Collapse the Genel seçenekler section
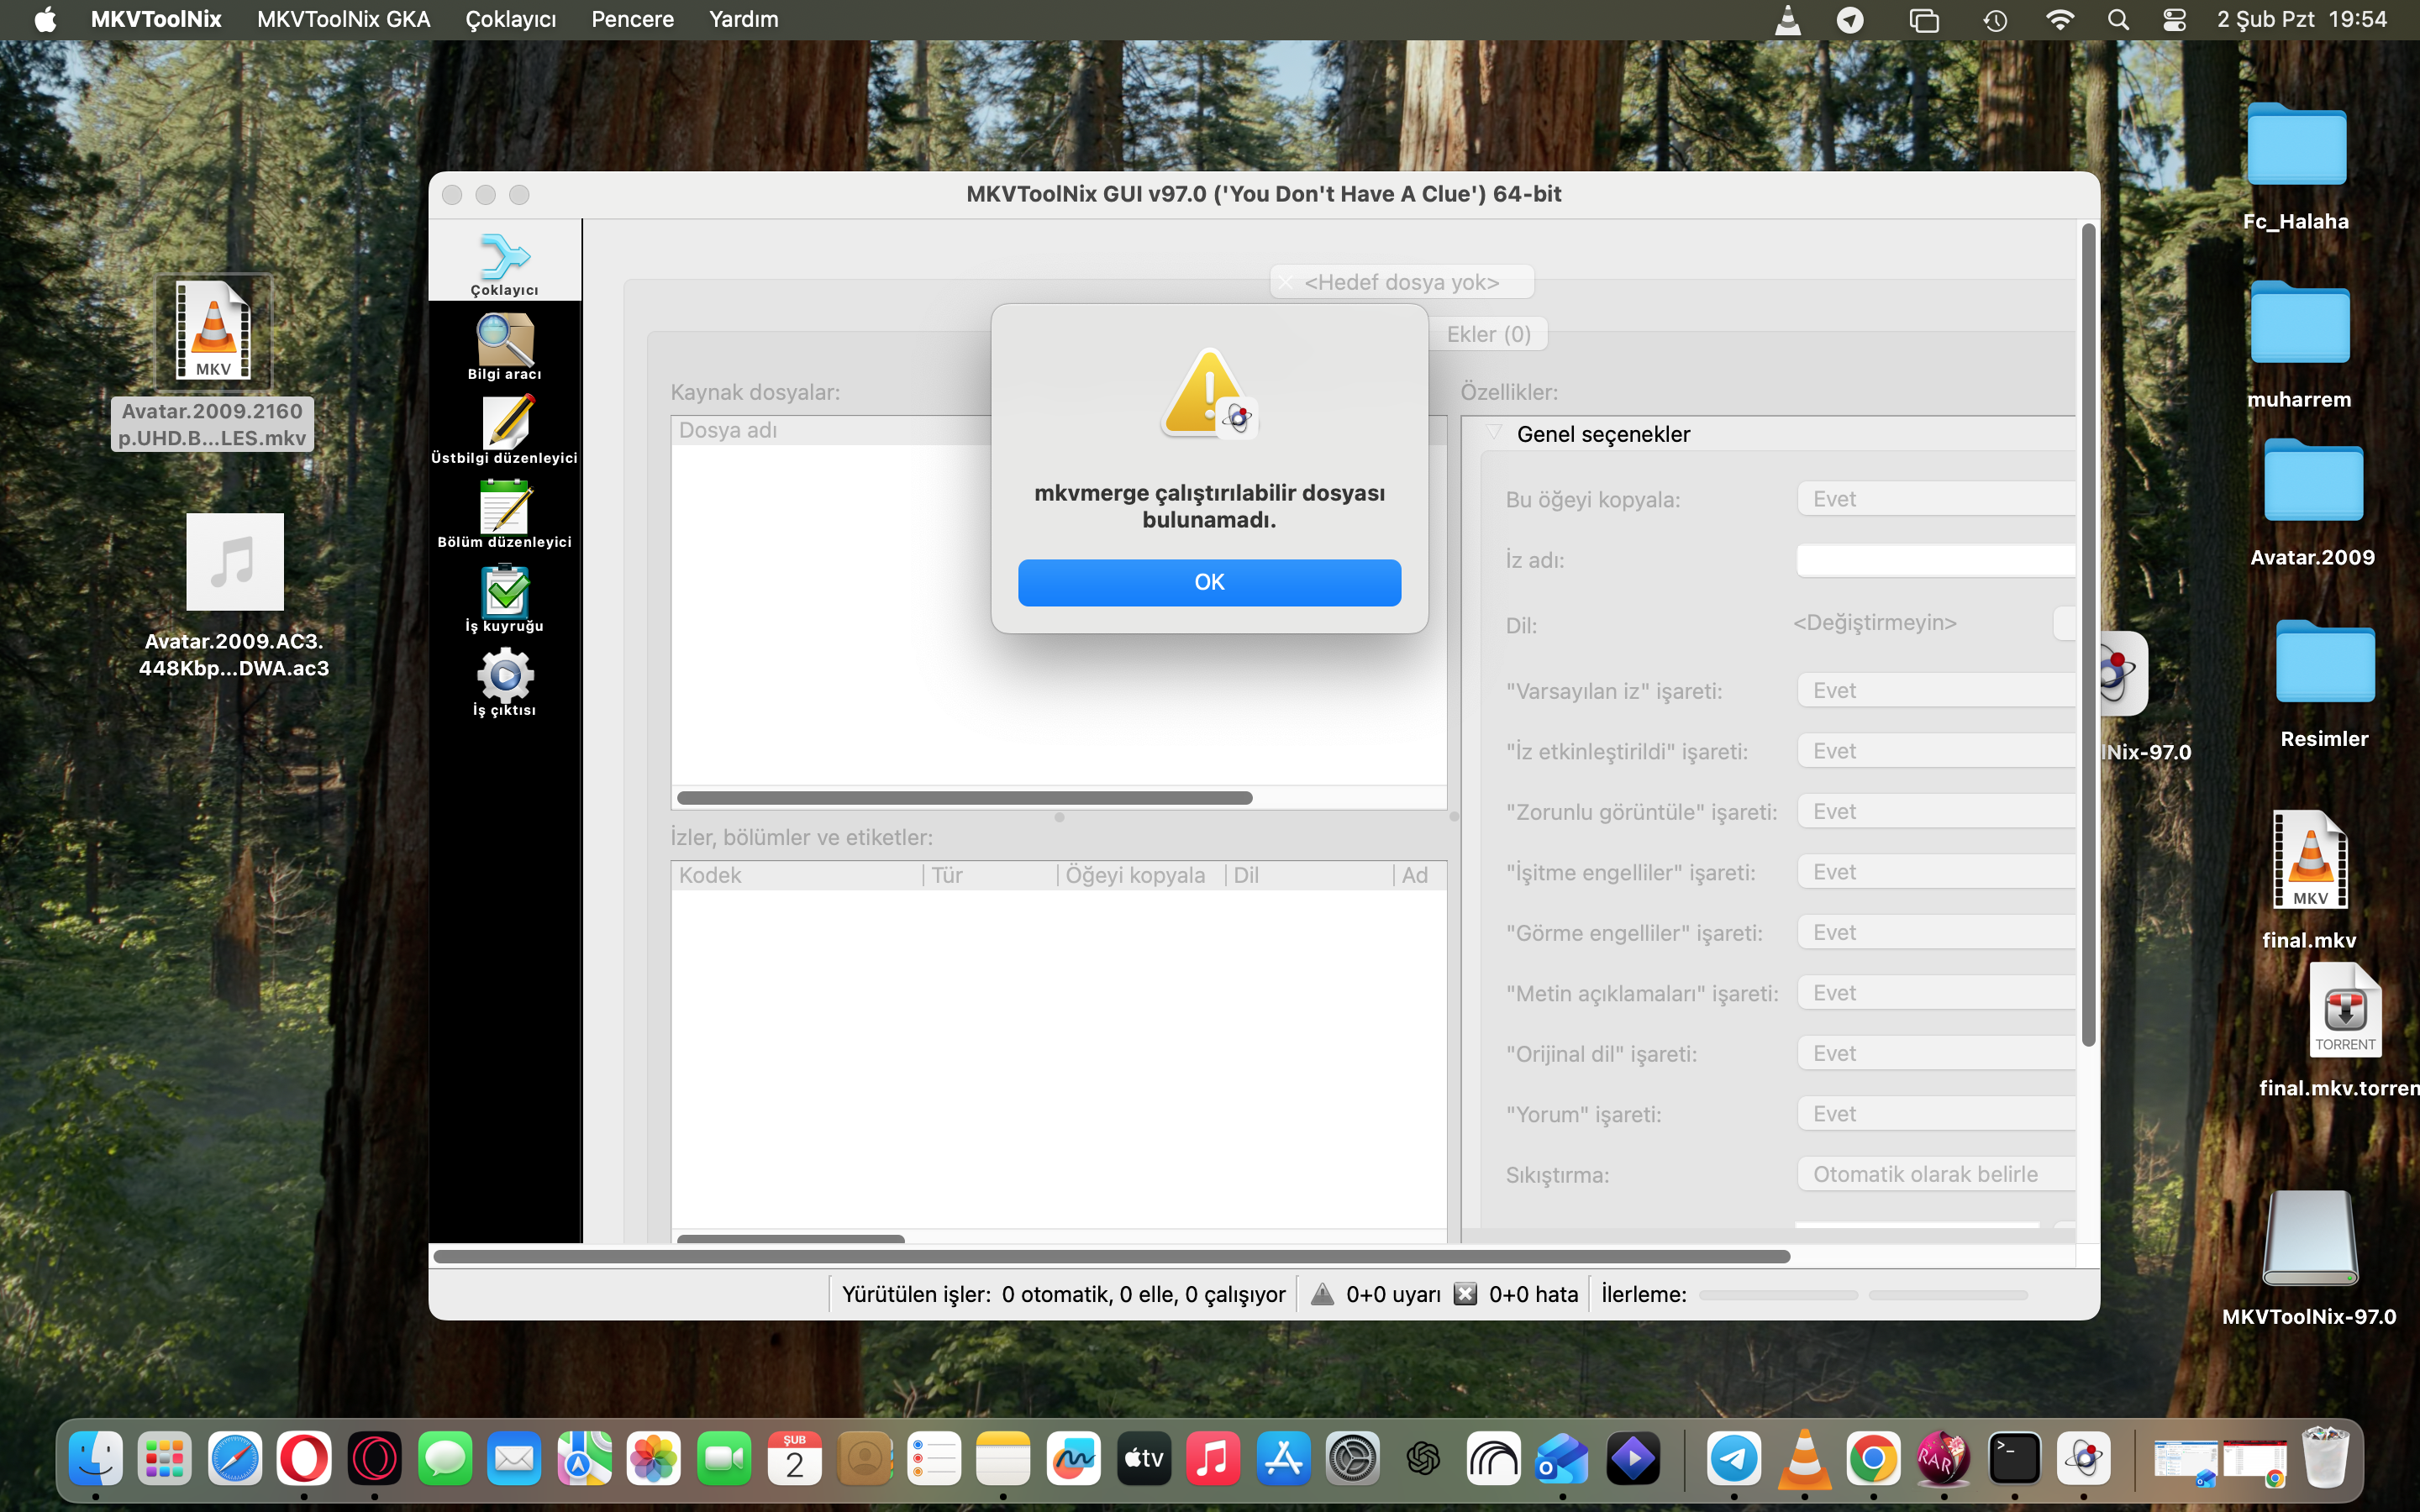The height and width of the screenshot is (1512, 2420). 1494,433
